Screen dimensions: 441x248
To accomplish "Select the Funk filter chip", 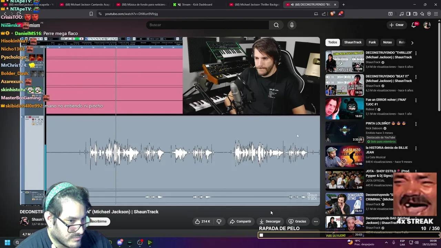I will click(x=372, y=42).
